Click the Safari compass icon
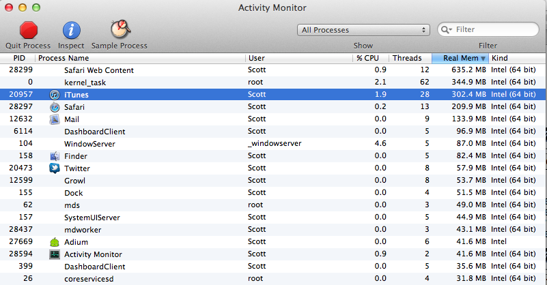Image resolution: width=547 pixels, height=285 pixels. (55, 107)
